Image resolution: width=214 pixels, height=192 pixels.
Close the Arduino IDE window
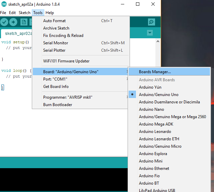point(153,4)
